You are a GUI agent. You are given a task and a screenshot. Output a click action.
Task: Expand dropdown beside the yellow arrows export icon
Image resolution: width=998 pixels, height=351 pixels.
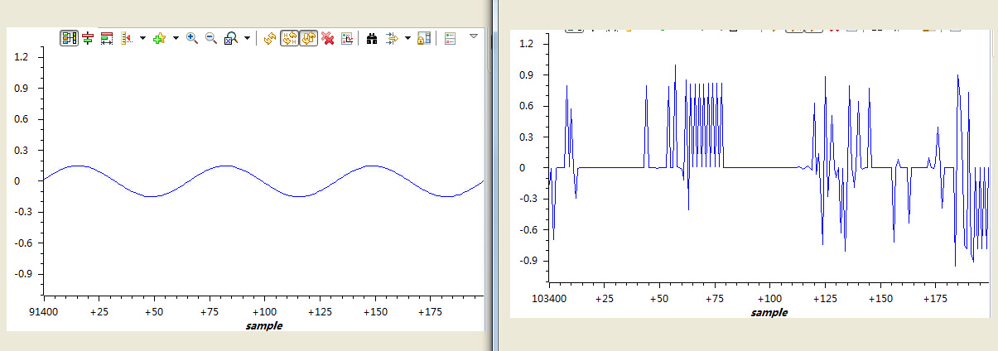tap(407, 38)
